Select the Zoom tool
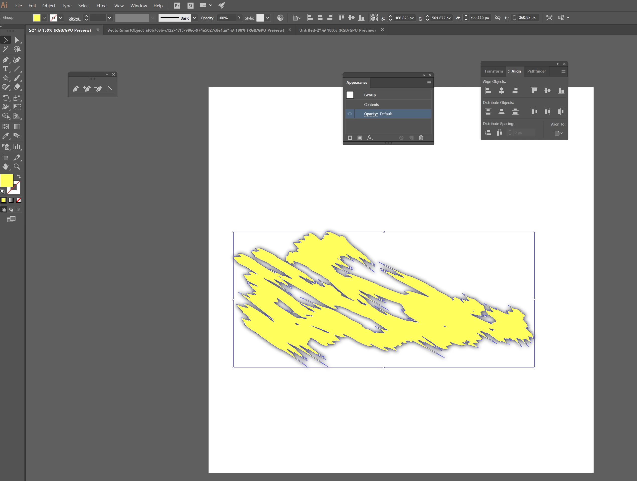This screenshot has height=481, width=637. point(17,167)
